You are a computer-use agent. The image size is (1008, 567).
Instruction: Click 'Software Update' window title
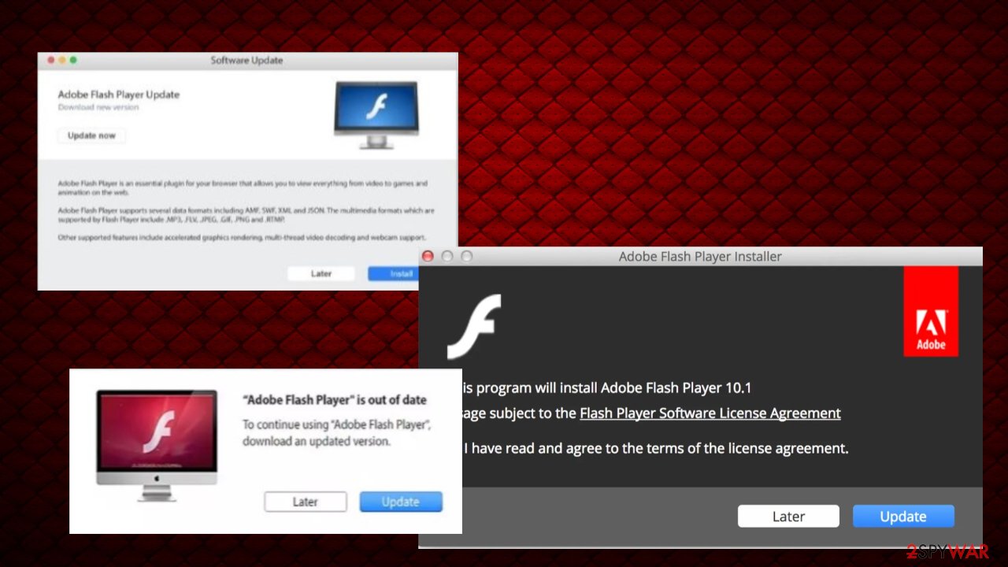click(246, 61)
